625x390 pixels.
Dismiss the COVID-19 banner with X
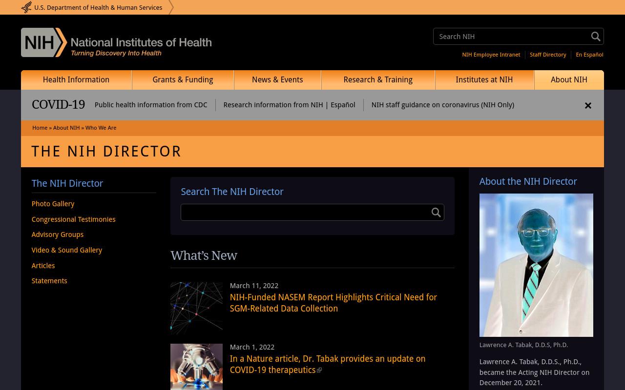point(588,105)
